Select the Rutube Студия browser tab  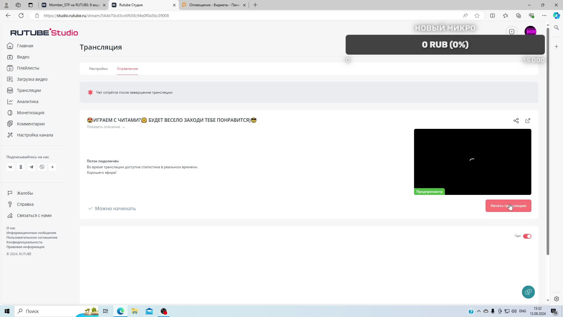(x=144, y=5)
